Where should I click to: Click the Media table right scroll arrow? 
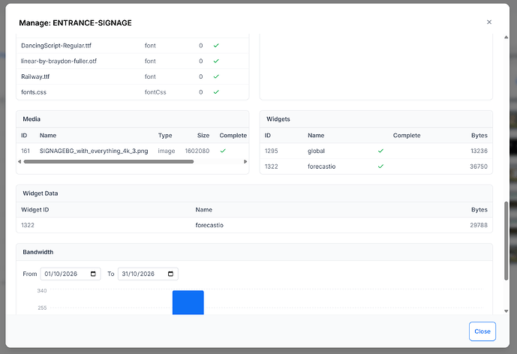pyautogui.click(x=245, y=161)
